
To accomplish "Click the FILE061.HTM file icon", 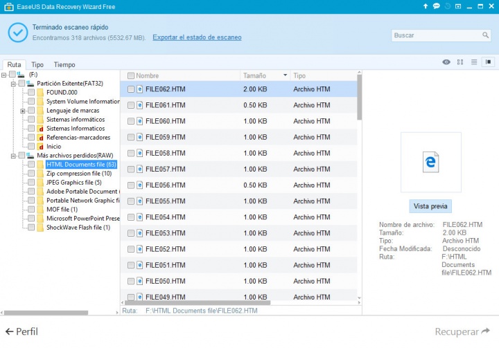I will [140, 105].
